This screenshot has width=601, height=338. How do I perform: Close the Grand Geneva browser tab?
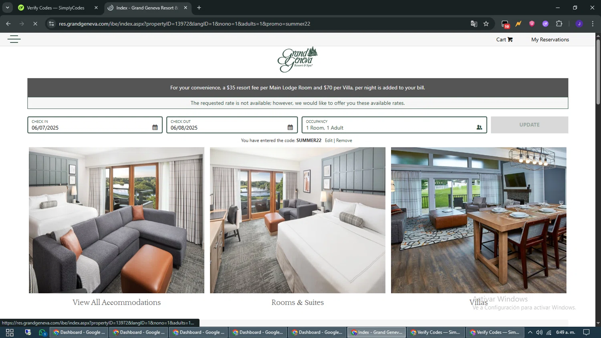[x=186, y=8]
